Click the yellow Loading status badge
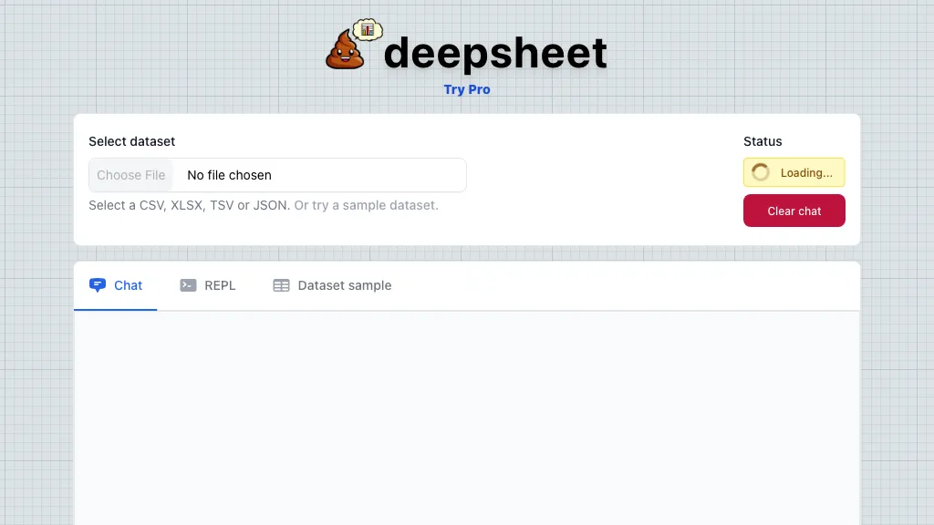 pyautogui.click(x=794, y=172)
